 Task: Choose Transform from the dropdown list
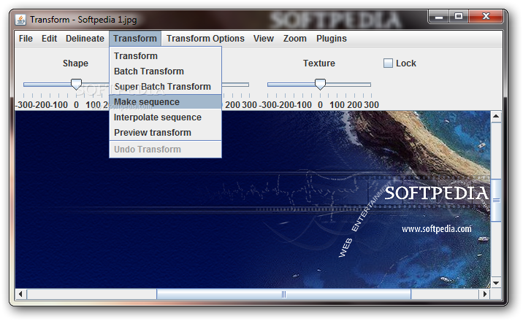tap(165, 56)
